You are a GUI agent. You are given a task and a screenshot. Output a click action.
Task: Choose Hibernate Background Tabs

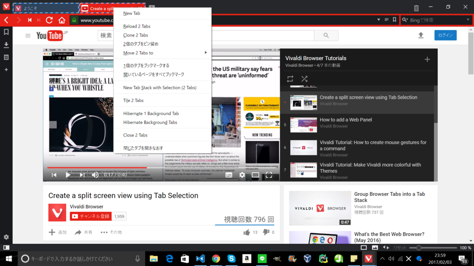pyautogui.click(x=162, y=122)
